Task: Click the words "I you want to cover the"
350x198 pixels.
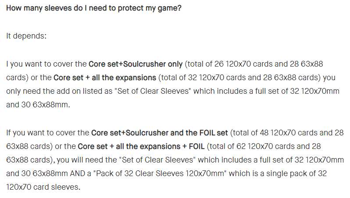Action: point(46,64)
